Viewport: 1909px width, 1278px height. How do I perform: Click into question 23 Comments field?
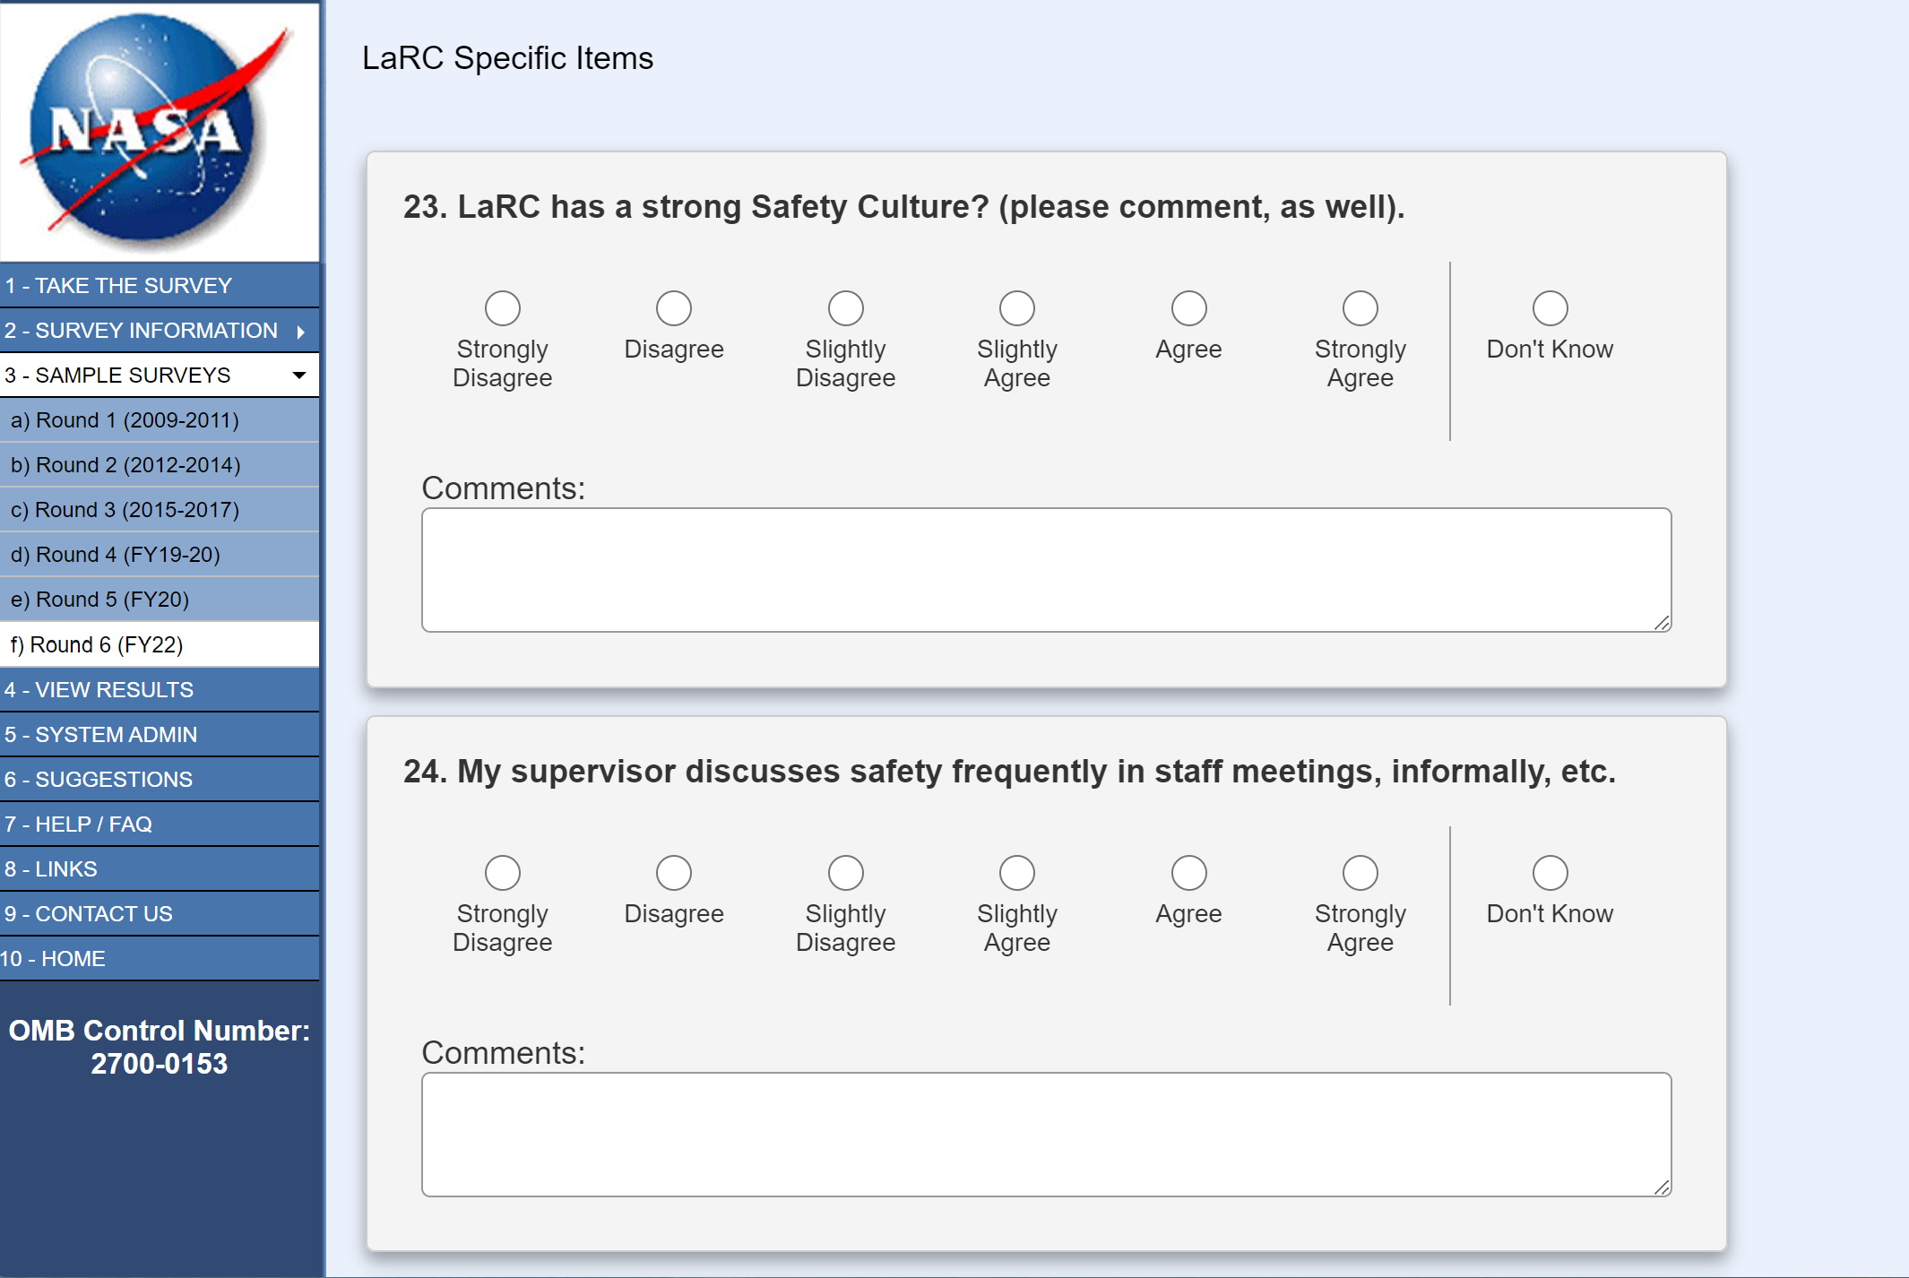point(1046,570)
